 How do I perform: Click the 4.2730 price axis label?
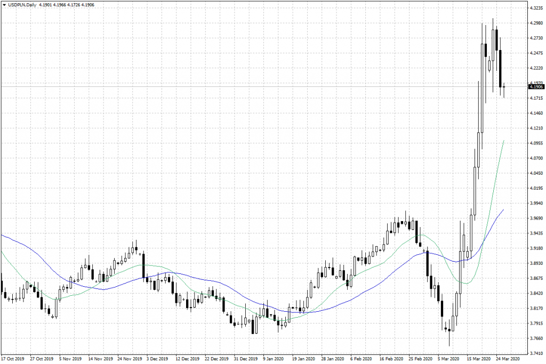click(536, 38)
